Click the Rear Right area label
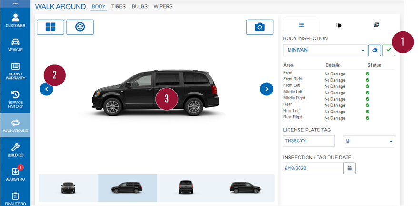Viewport: 418px width, 206px height. click(293, 117)
